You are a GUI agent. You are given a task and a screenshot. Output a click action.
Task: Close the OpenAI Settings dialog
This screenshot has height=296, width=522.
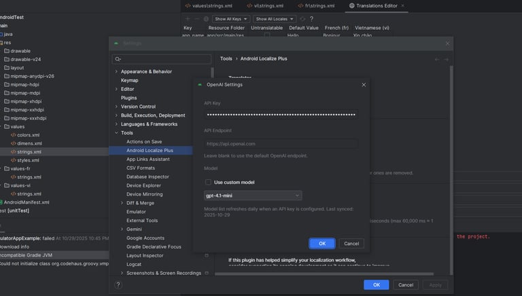point(364,85)
